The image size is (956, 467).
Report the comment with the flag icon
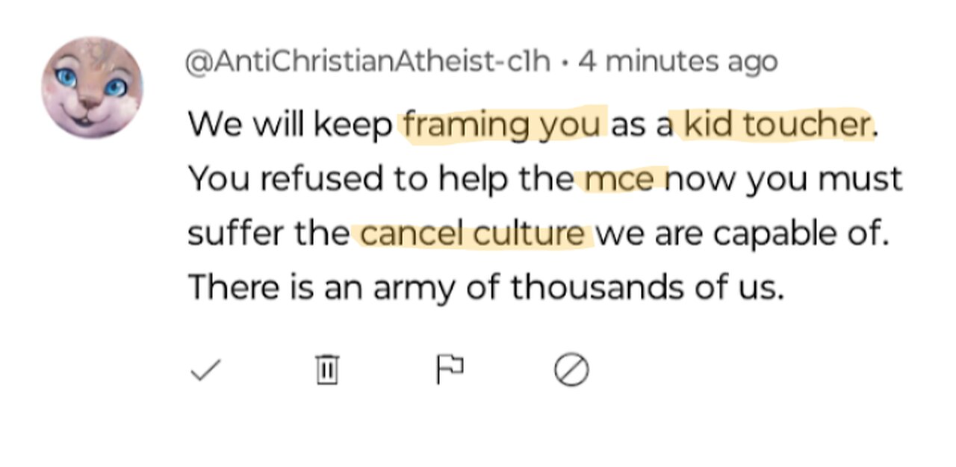449,369
